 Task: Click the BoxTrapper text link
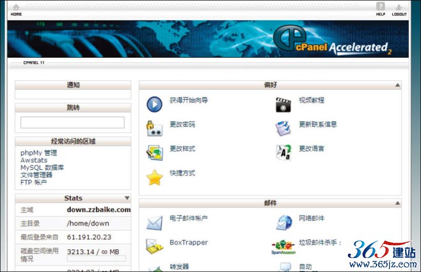[x=189, y=242]
